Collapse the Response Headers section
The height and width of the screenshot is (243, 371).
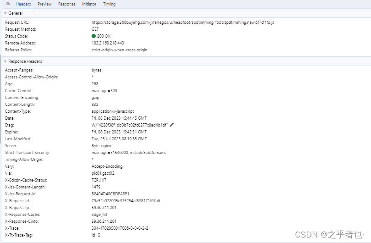tap(5, 61)
